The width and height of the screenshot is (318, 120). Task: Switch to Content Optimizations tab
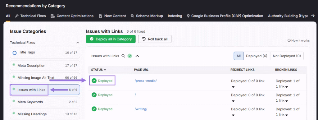point(72,16)
